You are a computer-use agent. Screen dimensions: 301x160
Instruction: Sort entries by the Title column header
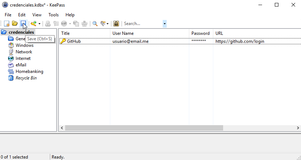[84, 33]
